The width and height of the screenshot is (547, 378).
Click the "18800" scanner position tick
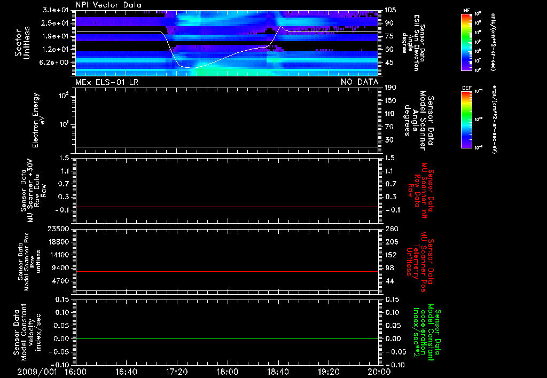tap(58, 242)
